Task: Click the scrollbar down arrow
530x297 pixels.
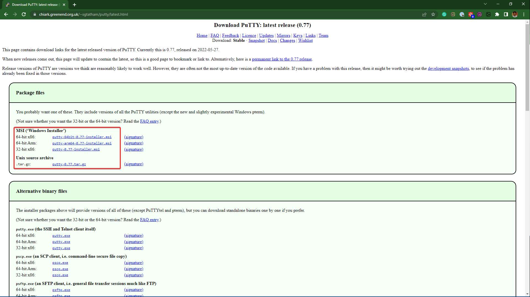Action: (x=527, y=294)
